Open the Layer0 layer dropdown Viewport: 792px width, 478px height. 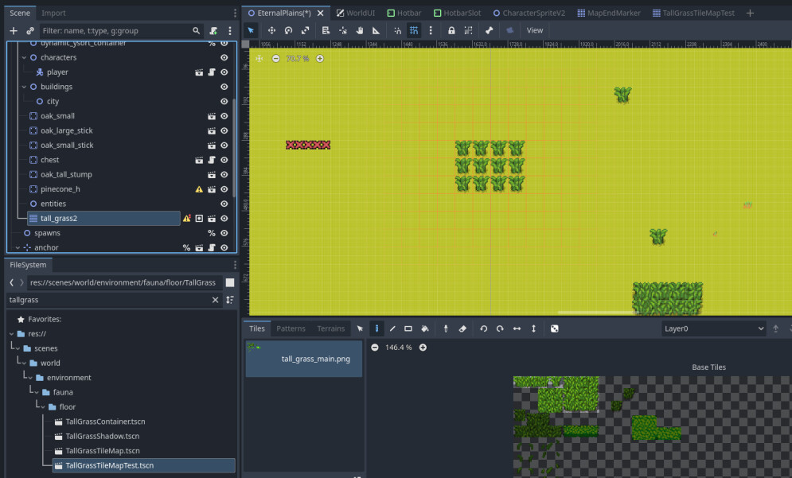pos(714,328)
